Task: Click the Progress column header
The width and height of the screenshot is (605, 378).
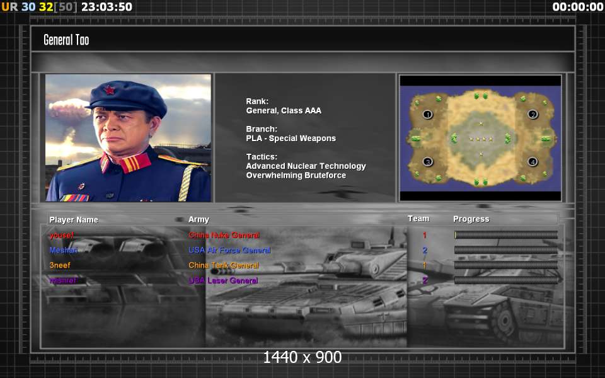Action: (471, 219)
